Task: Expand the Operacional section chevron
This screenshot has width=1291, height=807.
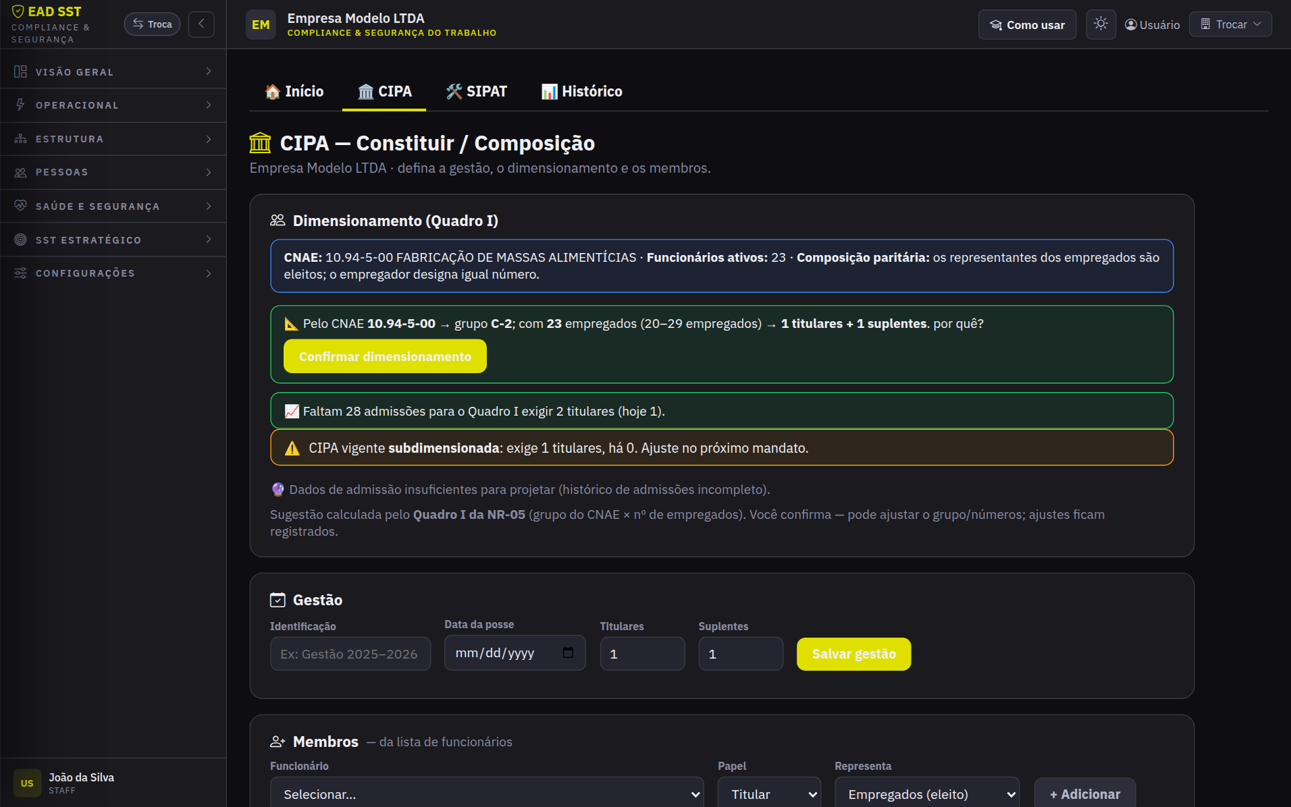Action: pyautogui.click(x=208, y=105)
